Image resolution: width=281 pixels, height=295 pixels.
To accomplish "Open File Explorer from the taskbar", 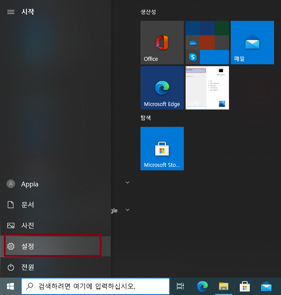I will (223, 286).
